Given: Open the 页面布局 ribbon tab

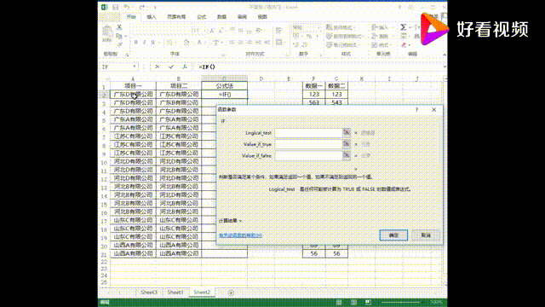Looking at the screenshot, I should pos(176,17).
